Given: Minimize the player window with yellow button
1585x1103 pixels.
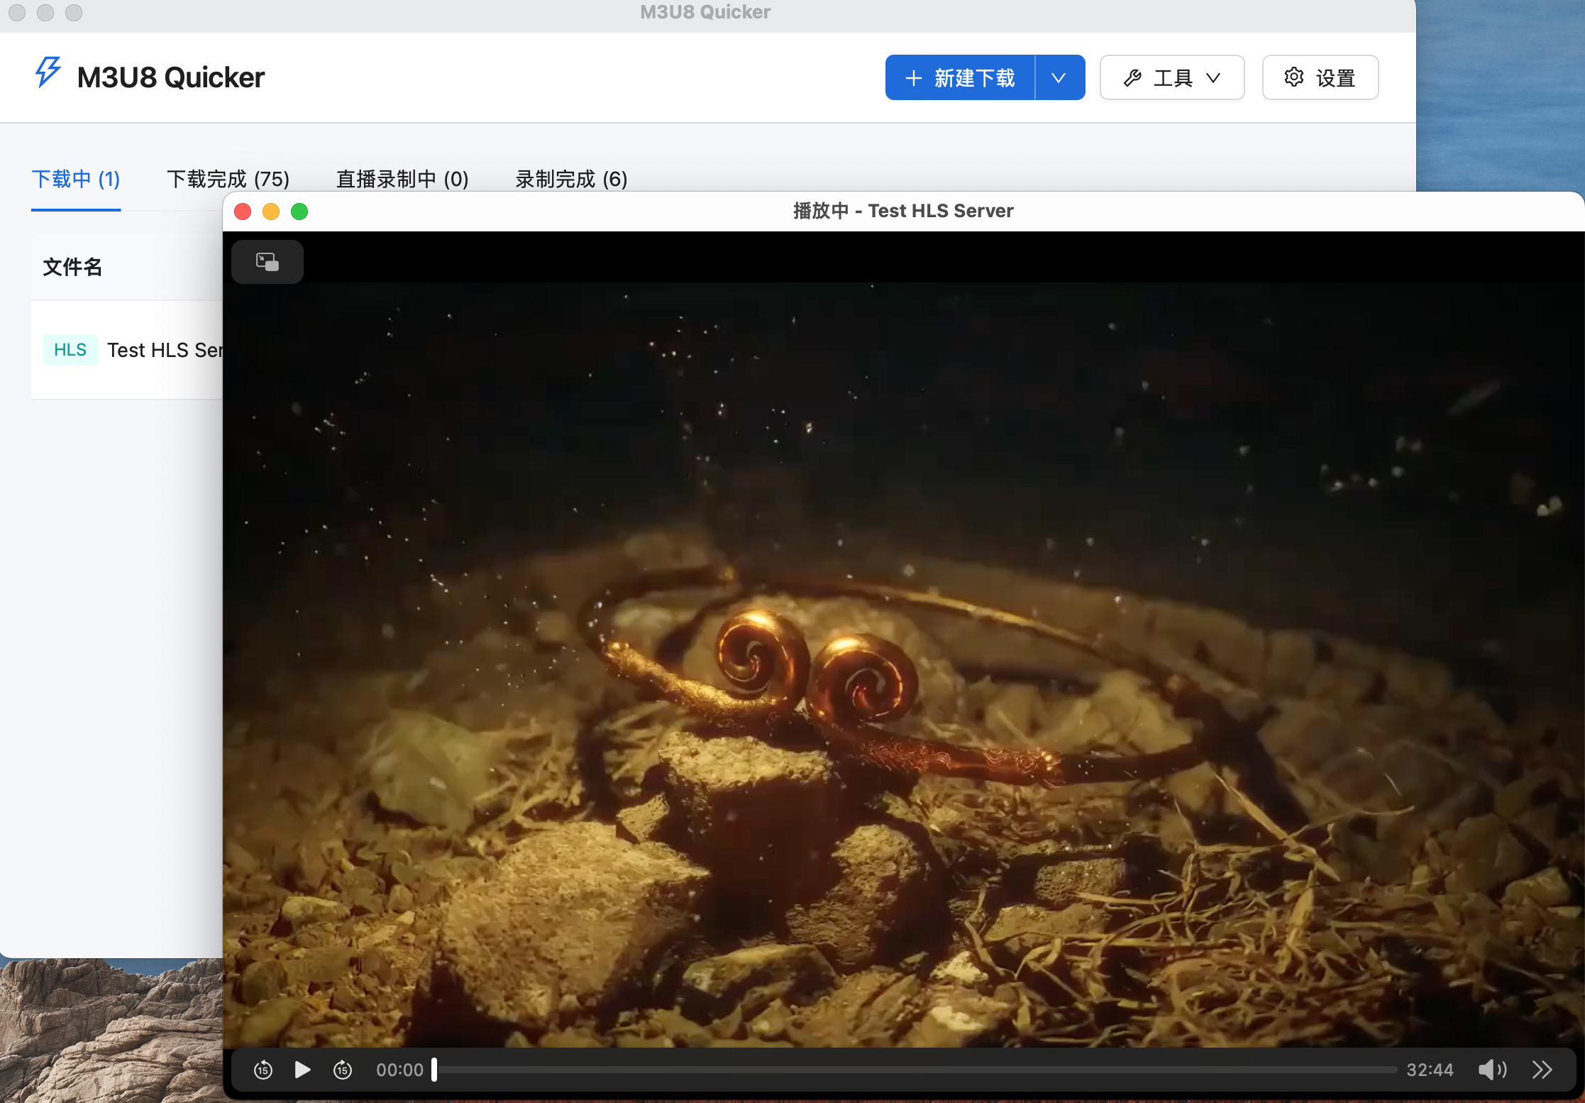Looking at the screenshot, I should [x=271, y=212].
